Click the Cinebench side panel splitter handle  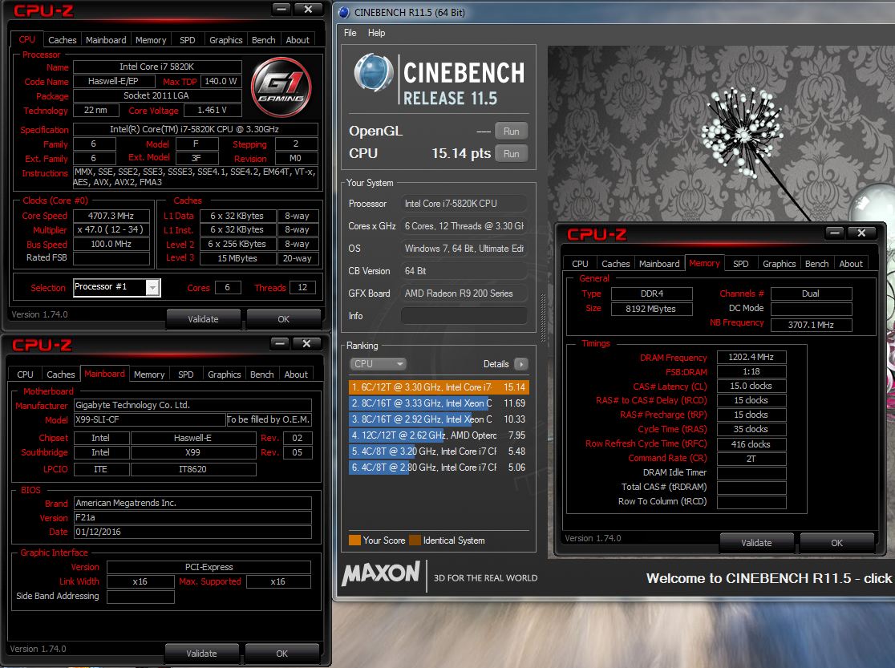click(543, 318)
